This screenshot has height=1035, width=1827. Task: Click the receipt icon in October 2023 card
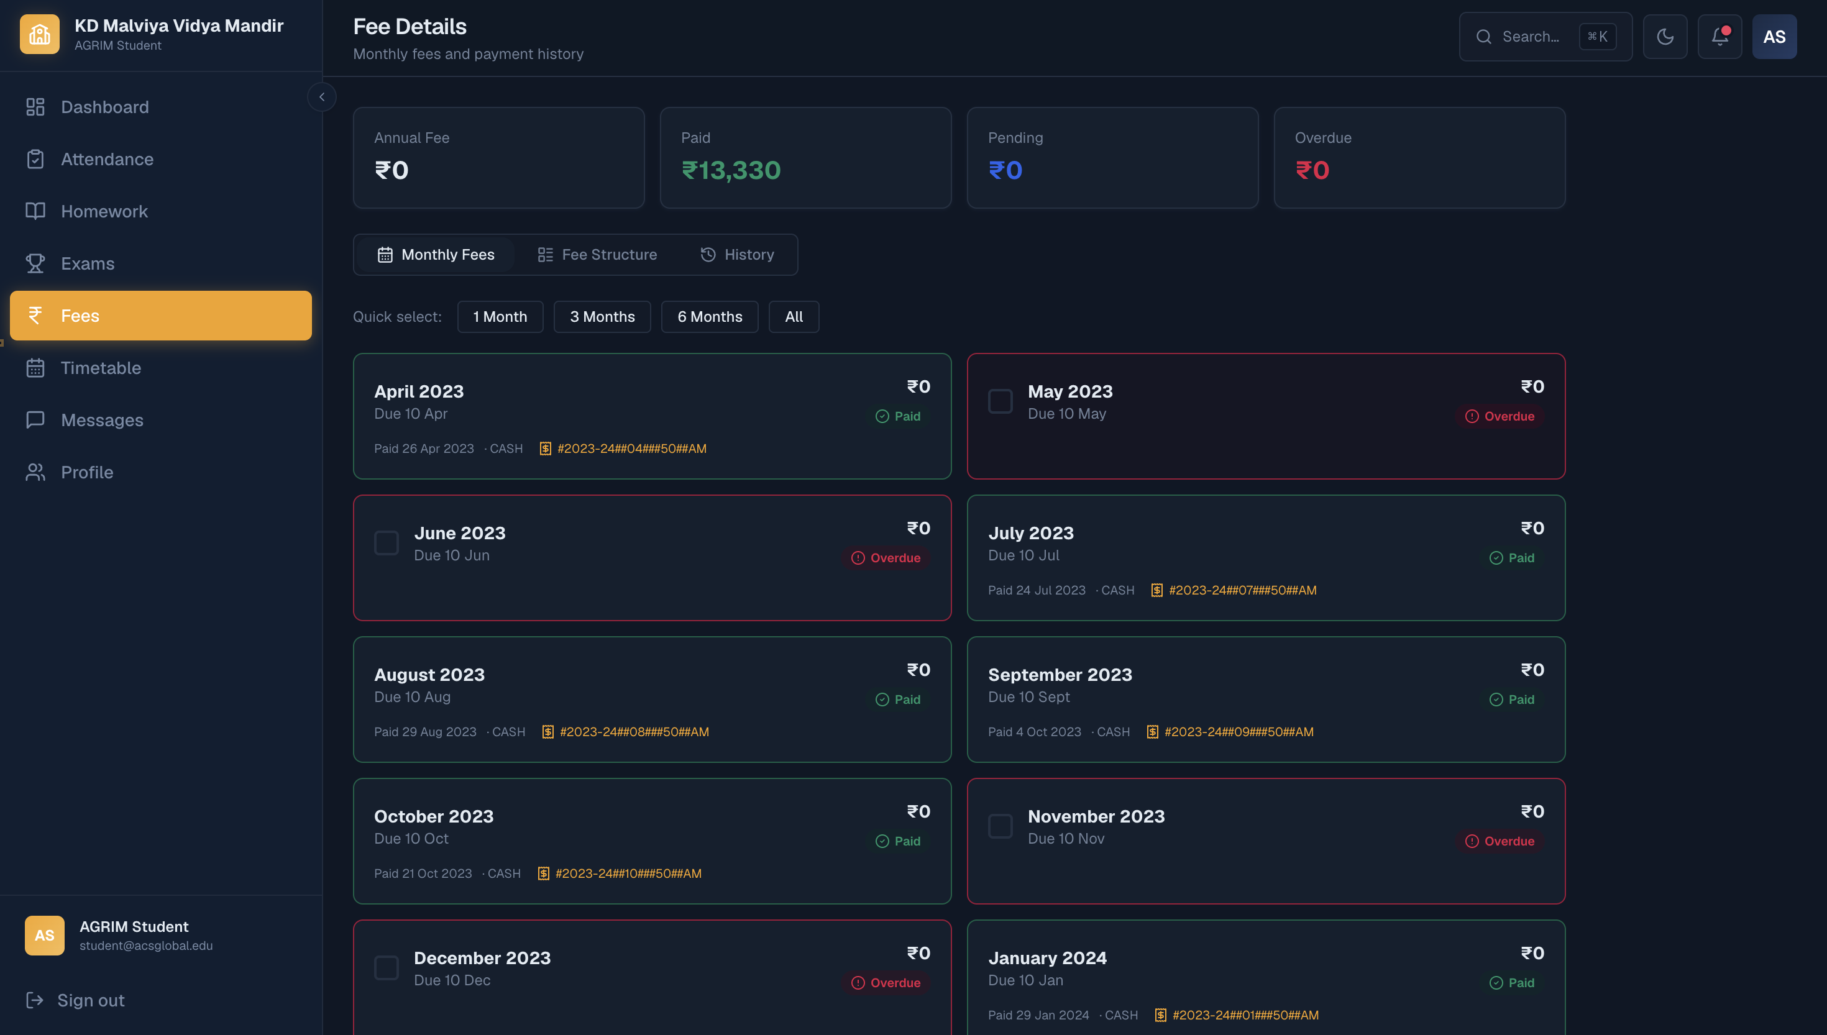click(543, 873)
